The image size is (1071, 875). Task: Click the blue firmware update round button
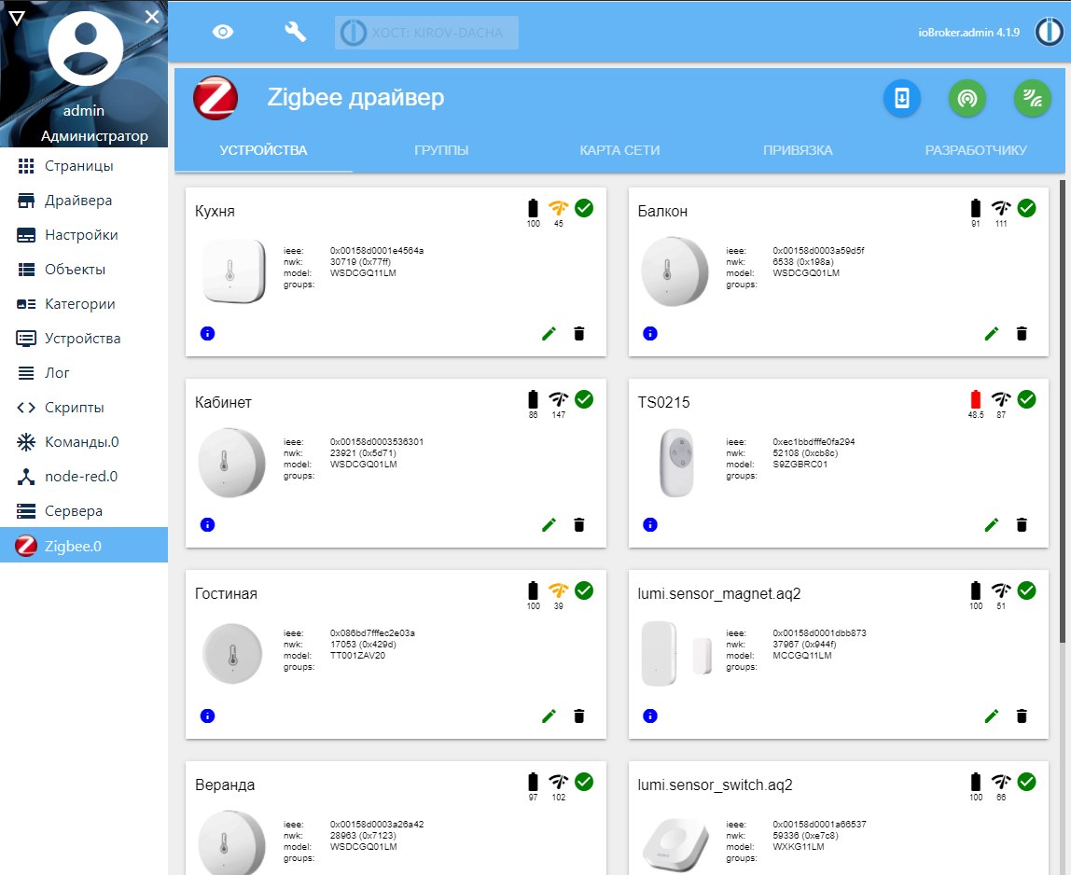coord(901,98)
